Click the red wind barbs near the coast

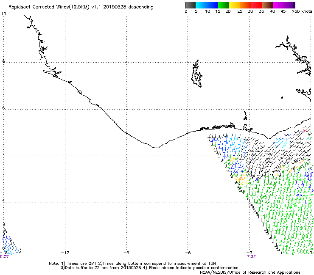(304, 130)
